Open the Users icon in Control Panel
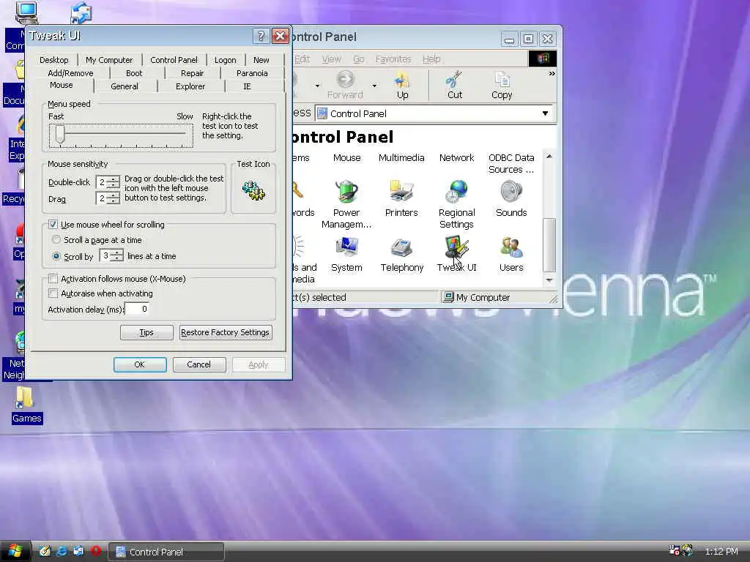Screen dimensions: 750x562 510,247
